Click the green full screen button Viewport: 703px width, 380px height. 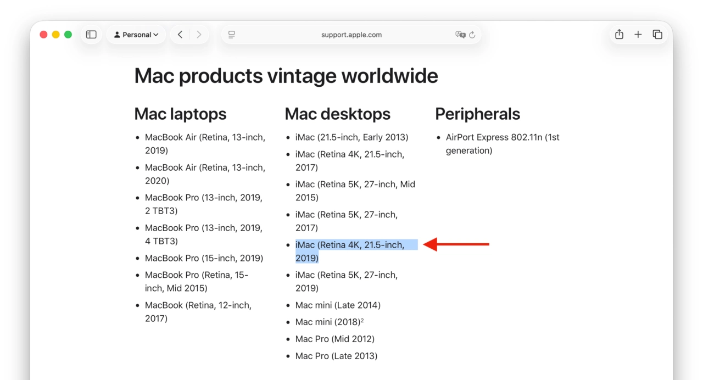tap(68, 35)
